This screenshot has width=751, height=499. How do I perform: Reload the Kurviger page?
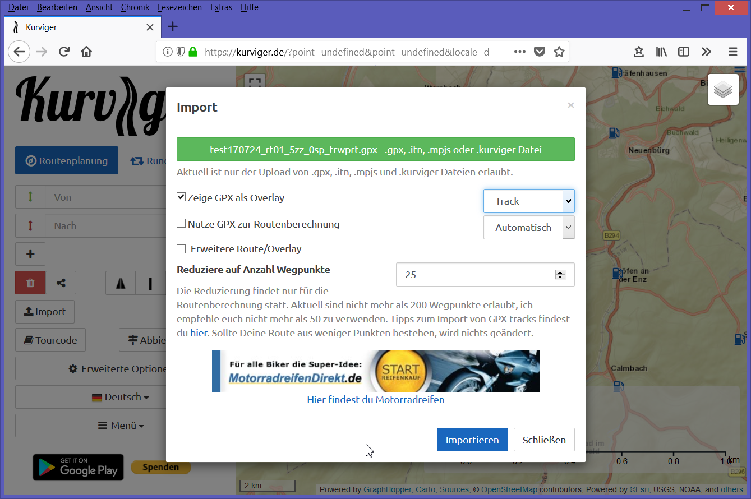click(64, 52)
